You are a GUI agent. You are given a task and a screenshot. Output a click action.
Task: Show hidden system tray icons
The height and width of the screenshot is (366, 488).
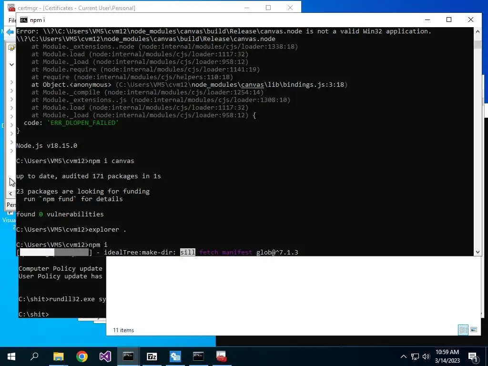tap(403, 356)
